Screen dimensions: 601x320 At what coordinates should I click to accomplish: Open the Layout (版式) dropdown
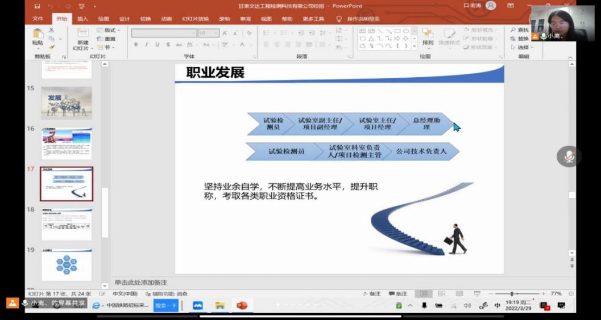tap(109, 30)
